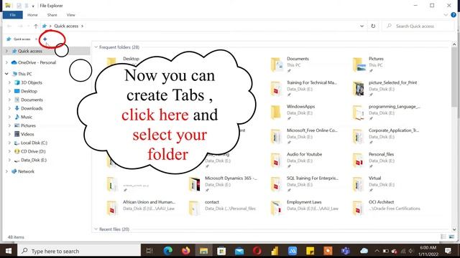460x258 pixels.
Task: Go forward to next location
Action: pos(20,26)
